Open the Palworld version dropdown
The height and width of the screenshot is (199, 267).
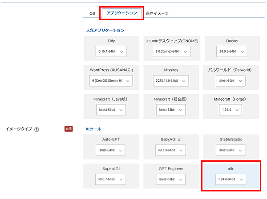(x=231, y=81)
